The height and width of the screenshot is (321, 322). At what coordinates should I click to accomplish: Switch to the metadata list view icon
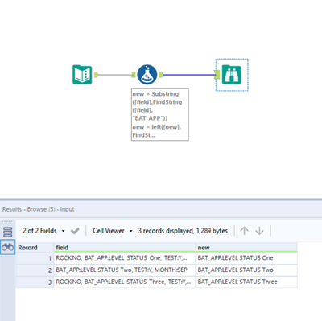click(8, 232)
